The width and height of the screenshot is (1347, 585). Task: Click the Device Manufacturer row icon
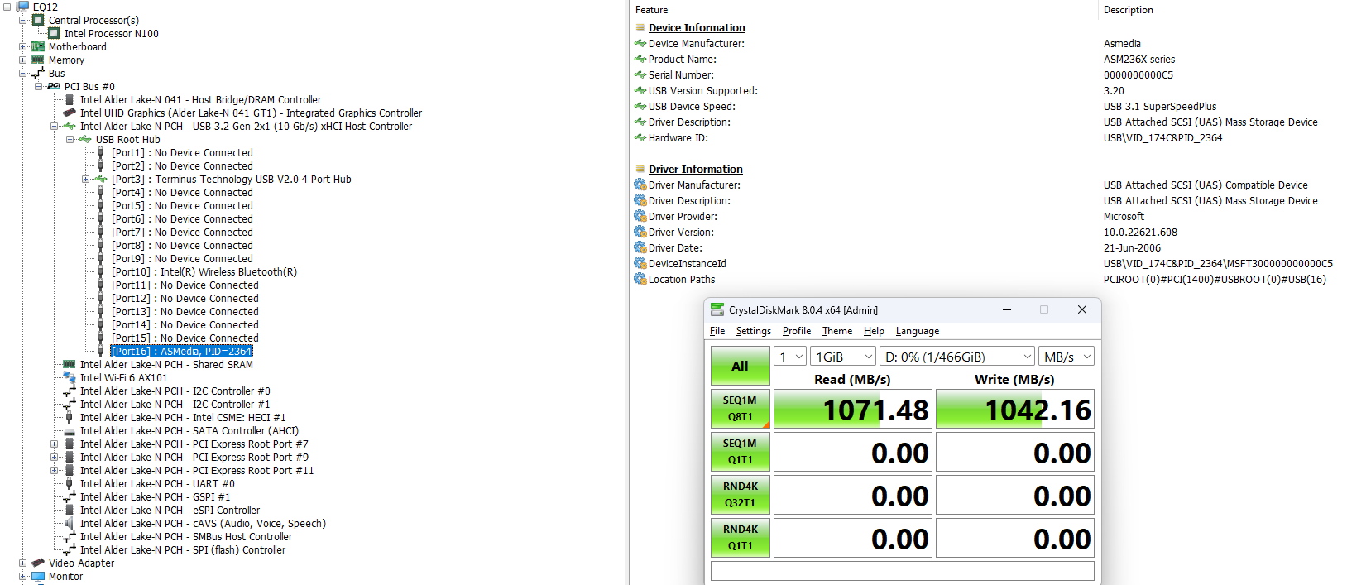coord(640,43)
